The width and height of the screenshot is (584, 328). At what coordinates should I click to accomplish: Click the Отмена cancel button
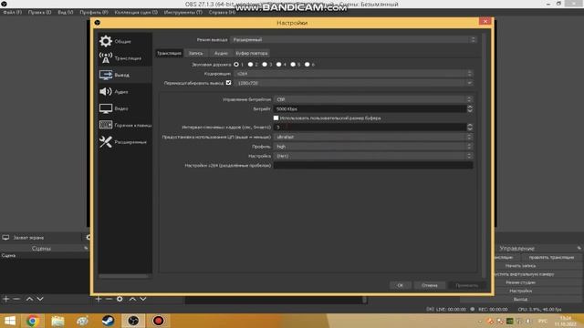click(430, 285)
